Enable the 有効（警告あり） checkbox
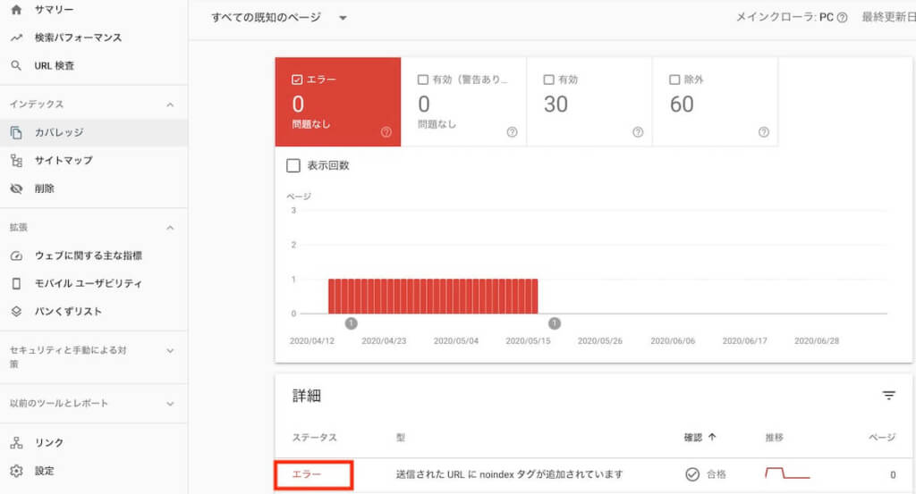This screenshot has height=494, width=916. click(x=423, y=80)
